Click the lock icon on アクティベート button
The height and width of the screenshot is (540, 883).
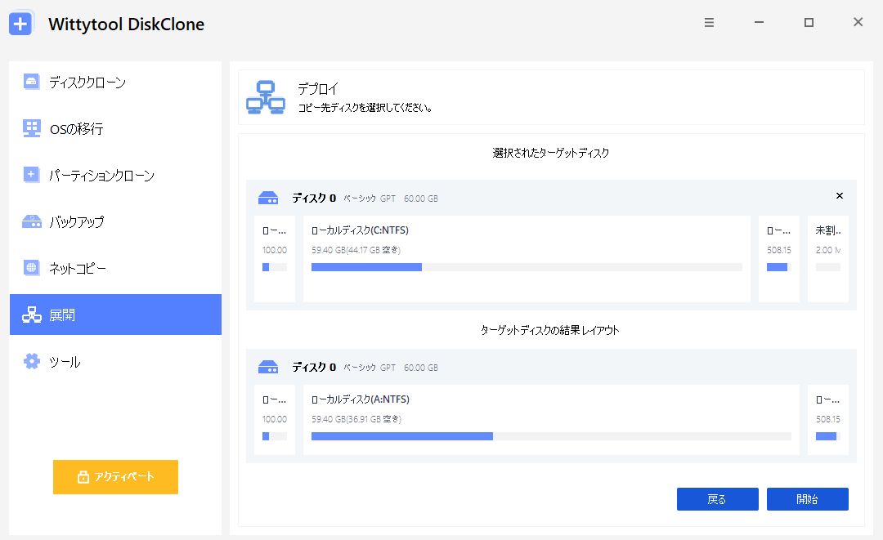click(x=83, y=477)
